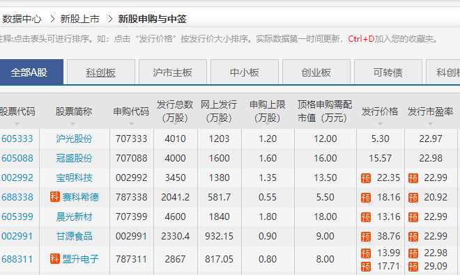Sort by 股票简称 column header

point(74,111)
